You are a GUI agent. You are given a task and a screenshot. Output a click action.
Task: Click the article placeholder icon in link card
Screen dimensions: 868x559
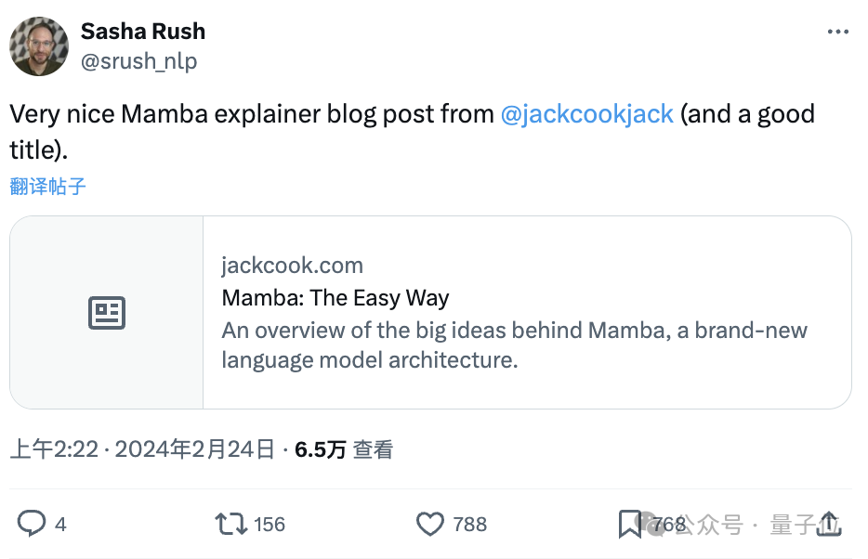click(107, 313)
